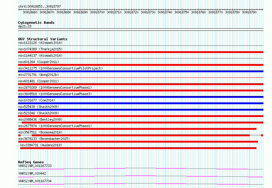
Task: Click the chr6:30918653..30918797 coordinate label
Action: (39, 6)
